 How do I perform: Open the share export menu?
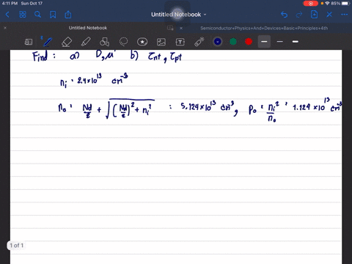(68, 15)
